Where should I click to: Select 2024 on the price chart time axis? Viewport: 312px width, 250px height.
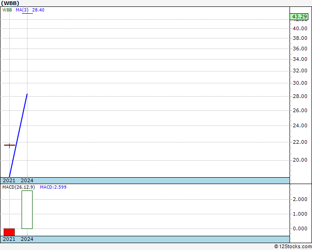27,180
